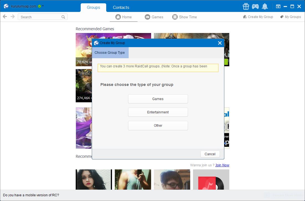The height and width of the screenshot is (201, 305).
Task: Follow the Join Now link
Action: tap(222, 165)
